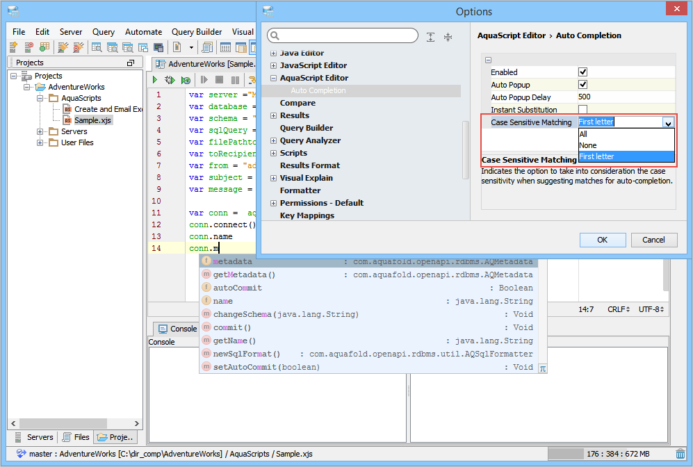Click the pi icon in completion popup
This screenshot has width=693, height=467.
coord(543,368)
